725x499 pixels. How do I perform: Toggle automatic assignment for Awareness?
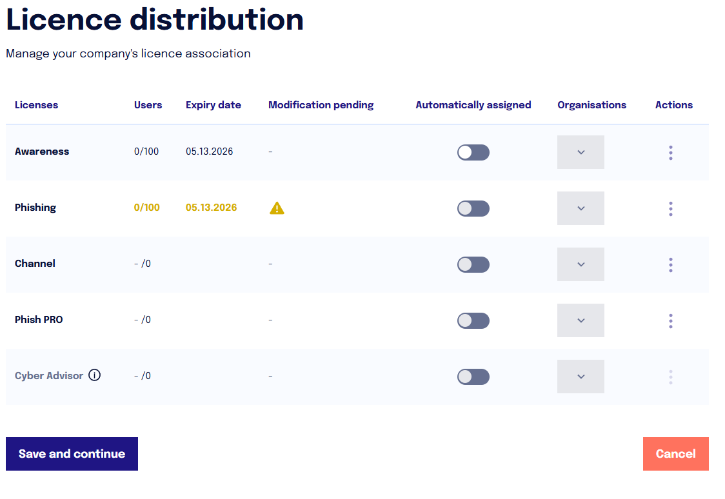coord(473,152)
